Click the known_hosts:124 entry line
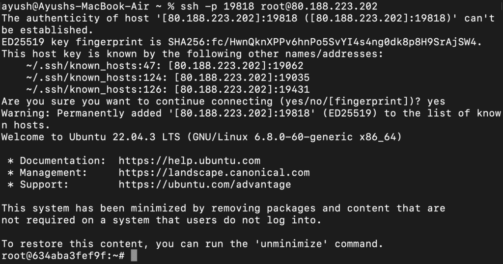 168,78
